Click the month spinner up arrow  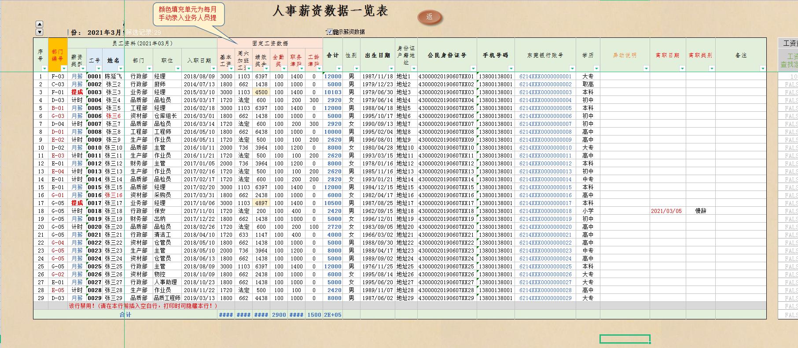[x=40, y=25]
